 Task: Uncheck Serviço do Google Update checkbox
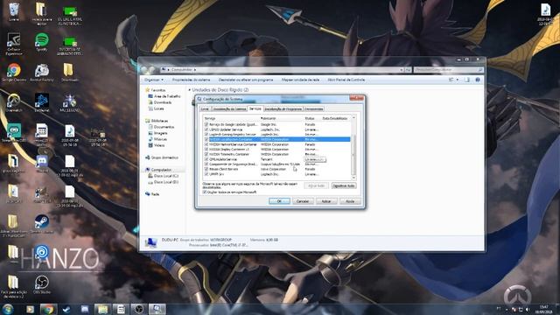tap(206, 124)
